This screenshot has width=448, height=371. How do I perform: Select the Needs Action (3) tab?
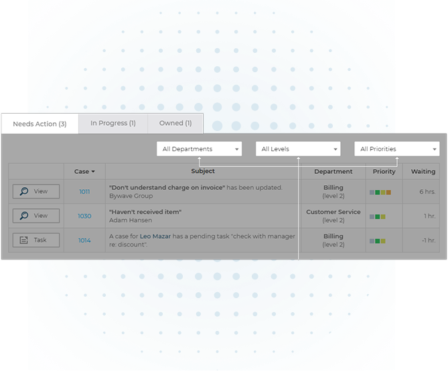tap(40, 124)
